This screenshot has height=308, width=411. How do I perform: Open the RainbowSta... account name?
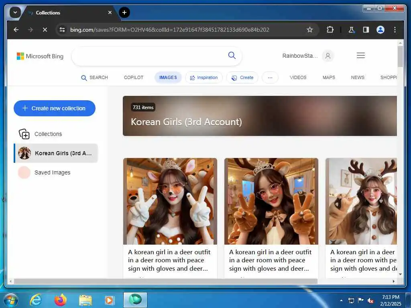point(300,56)
